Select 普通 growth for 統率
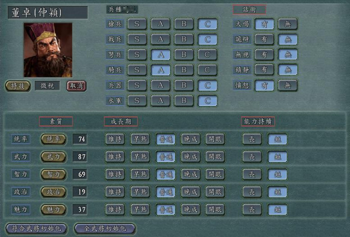 165,139
